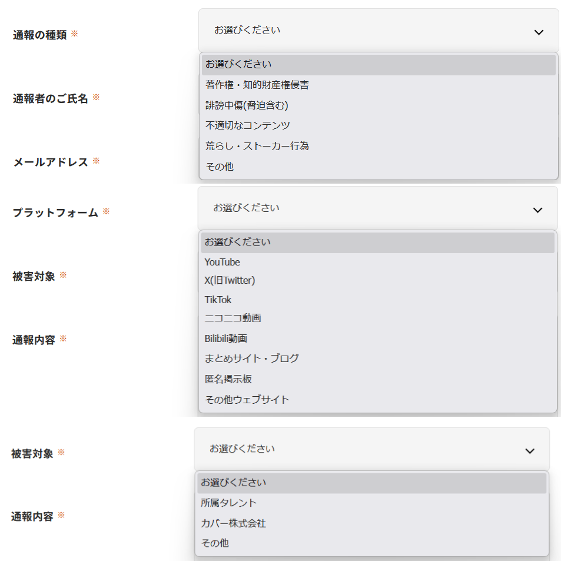The width and height of the screenshot is (561, 561).
Task: Choose X(旧Twitter) platform option
Action: [x=230, y=280]
